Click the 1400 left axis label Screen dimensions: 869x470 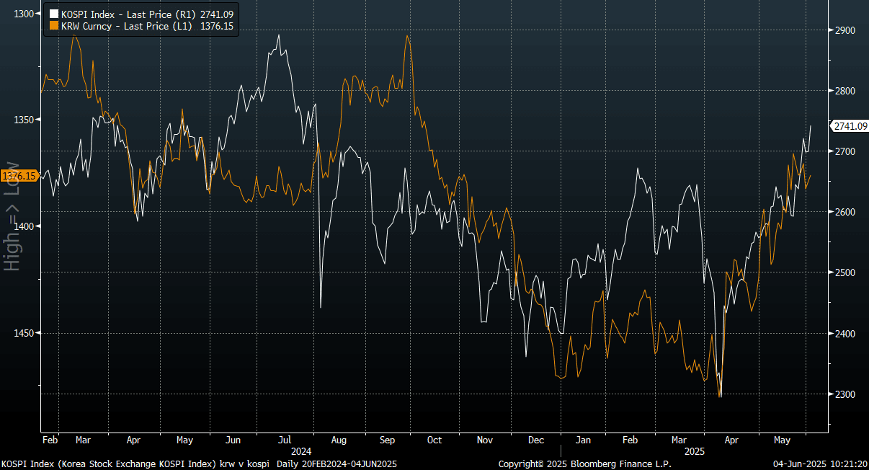pyautogui.click(x=23, y=226)
